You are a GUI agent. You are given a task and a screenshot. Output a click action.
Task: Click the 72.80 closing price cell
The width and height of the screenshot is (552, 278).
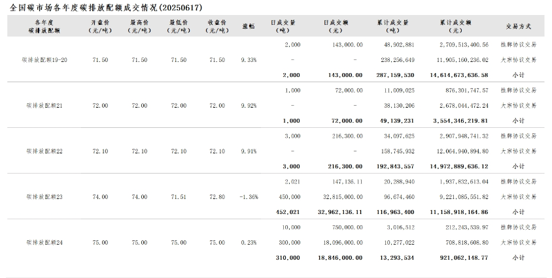(x=216, y=197)
